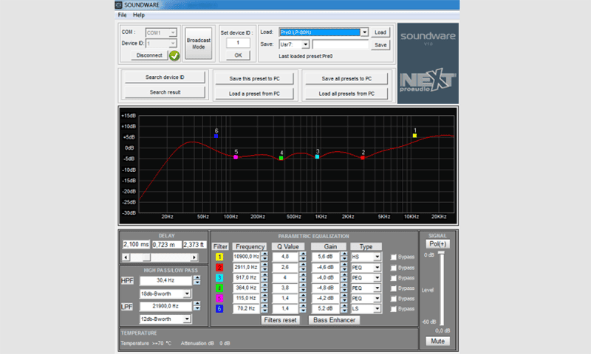Click Load all presets from PC
Viewport: 591px width, 354px height.
point(346,94)
